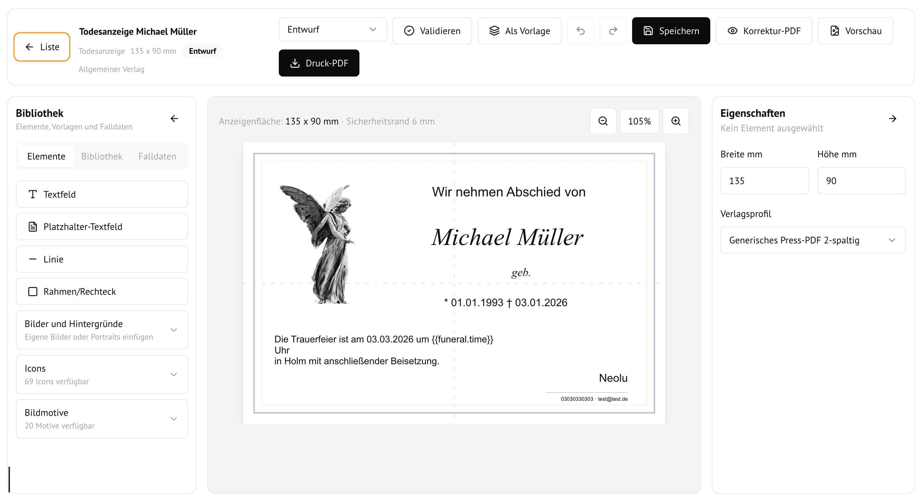Screen dimensions: 922x501
Task: Collapse the Bibliothek panel with left arrow
Action: click(x=174, y=119)
